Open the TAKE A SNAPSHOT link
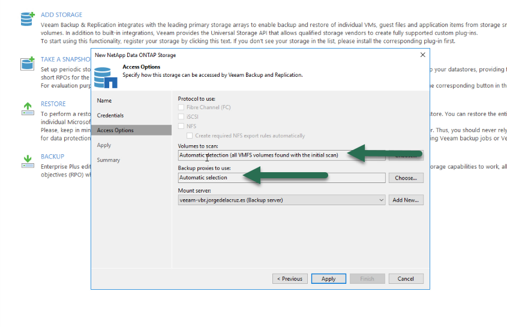 pos(65,59)
